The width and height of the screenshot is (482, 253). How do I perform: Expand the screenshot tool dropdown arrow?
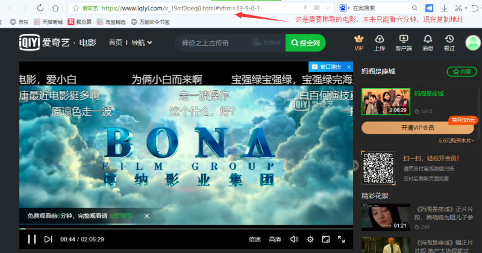[x=466, y=8]
